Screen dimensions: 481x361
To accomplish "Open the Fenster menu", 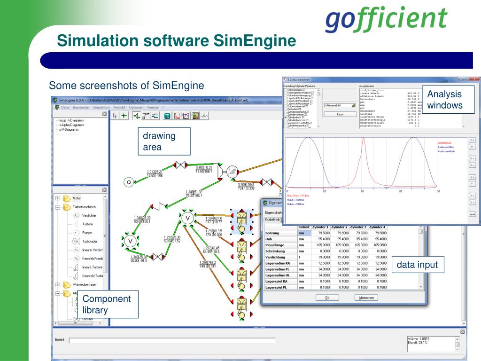I will coord(153,108).
